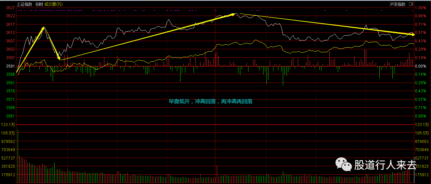Click the first magenta dot in the top row
431x184 pixels.
pyautogui.click(x=18, y=11)
